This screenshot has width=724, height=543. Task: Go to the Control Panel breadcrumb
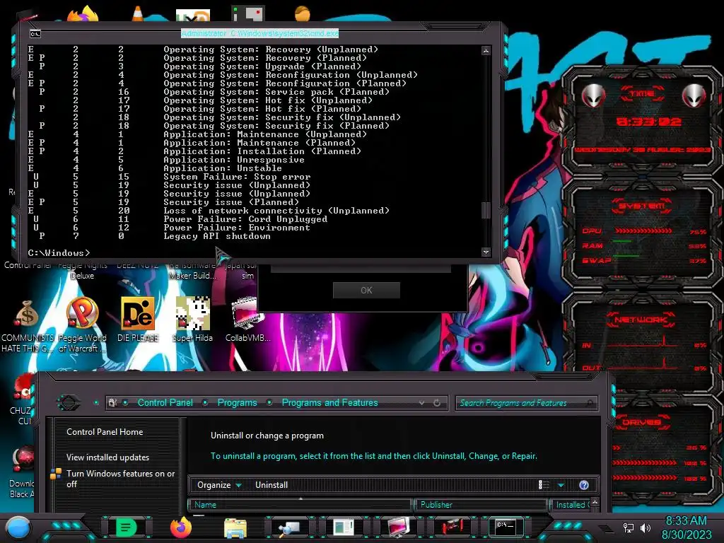click(x=165, y=402)
